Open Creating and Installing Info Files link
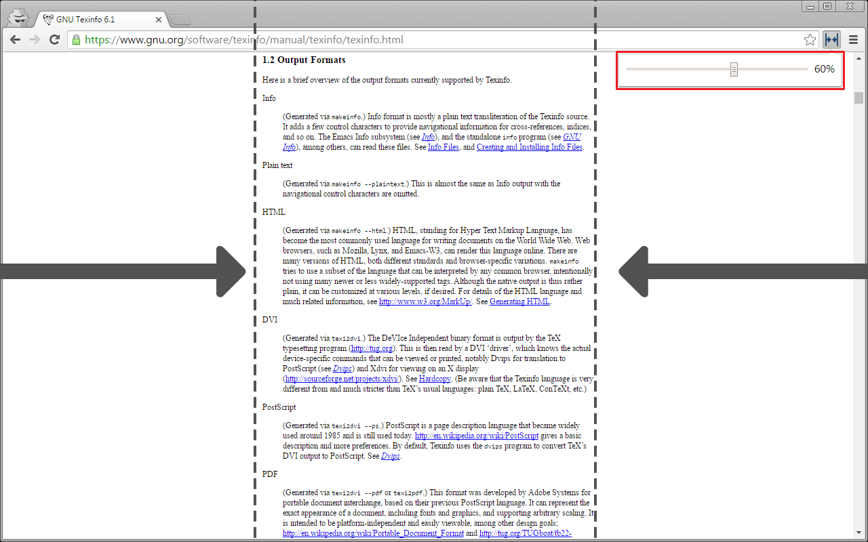Screen dimensions: 868x542 coord(530,147)
